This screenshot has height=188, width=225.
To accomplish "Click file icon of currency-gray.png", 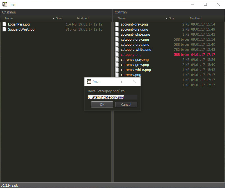I will (117, 60).
